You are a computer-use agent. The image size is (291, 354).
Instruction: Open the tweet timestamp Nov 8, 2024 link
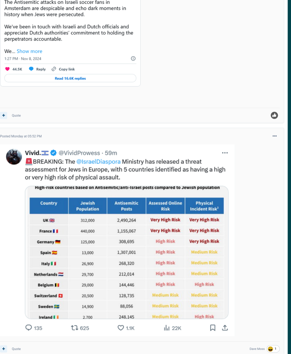pos(23,59)
